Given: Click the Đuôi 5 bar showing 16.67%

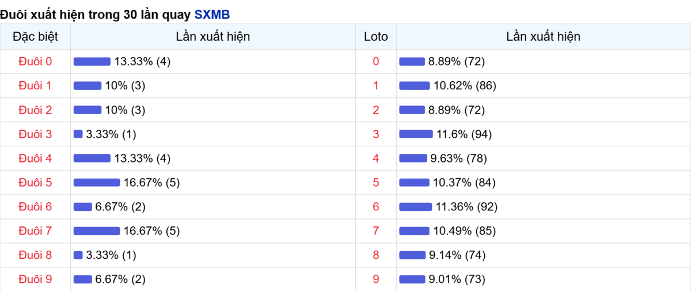Looking at the screenshot, I should [97, 183].
